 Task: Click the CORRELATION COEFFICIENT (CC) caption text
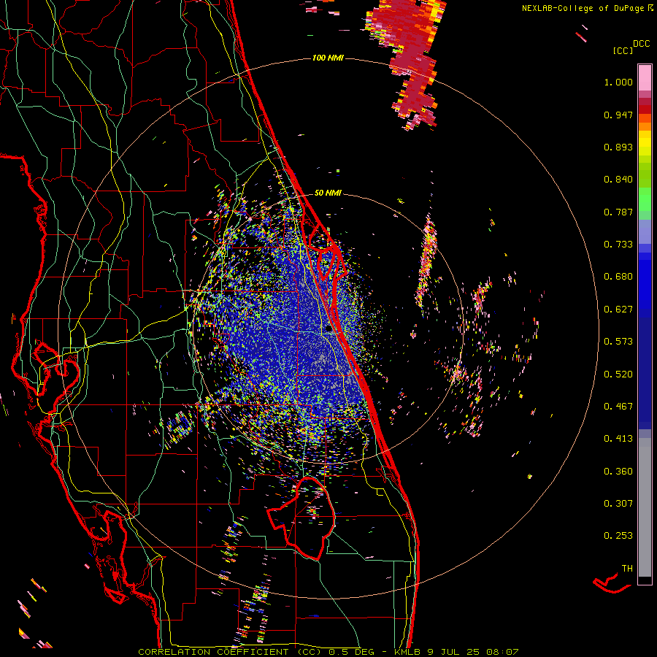(230, 652)
